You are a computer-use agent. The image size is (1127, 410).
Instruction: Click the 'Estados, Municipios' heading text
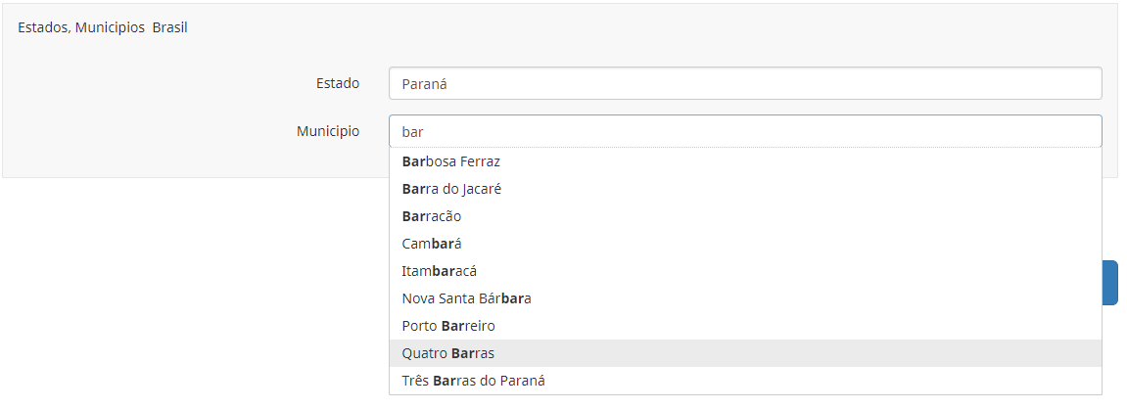click(x=80, y=28)
